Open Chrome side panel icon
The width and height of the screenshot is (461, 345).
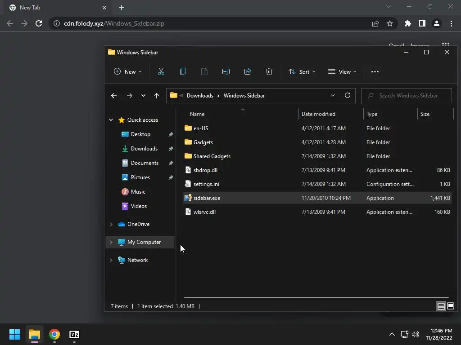pos(422,23)
